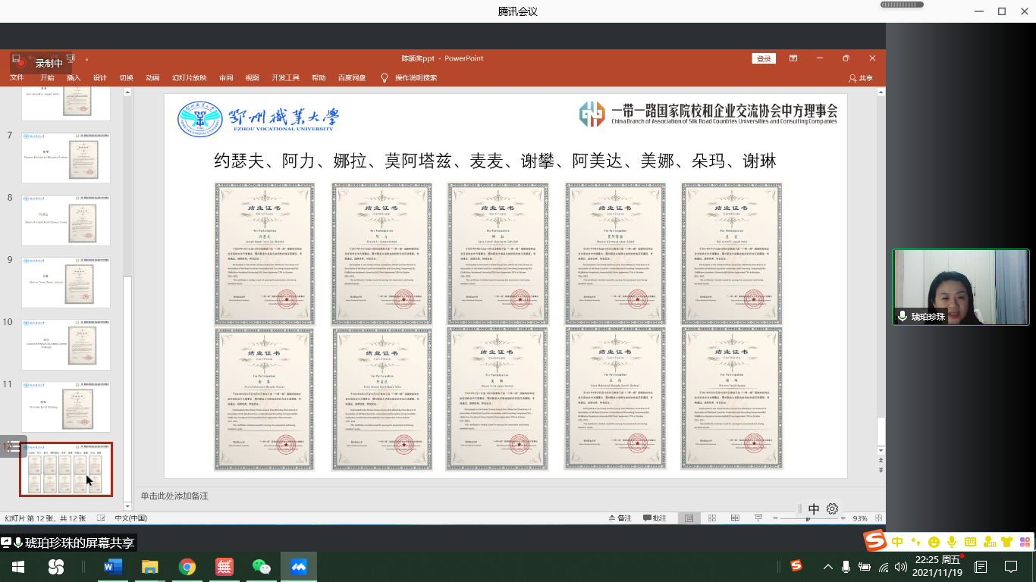The image size is (1036, 582).
Task: Switch to Slide Sorter view icon
Action: tap(712, 518)
